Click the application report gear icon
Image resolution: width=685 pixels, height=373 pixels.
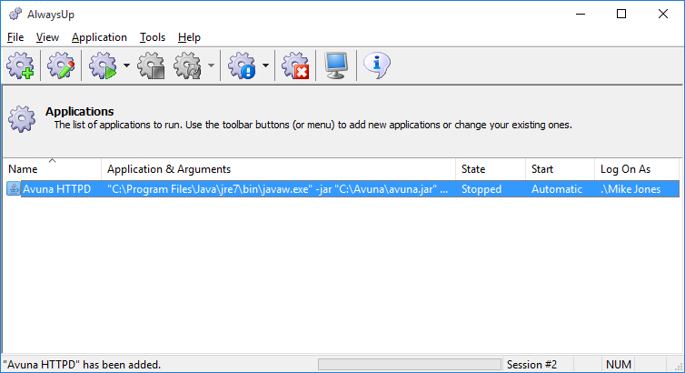(242, 66)
